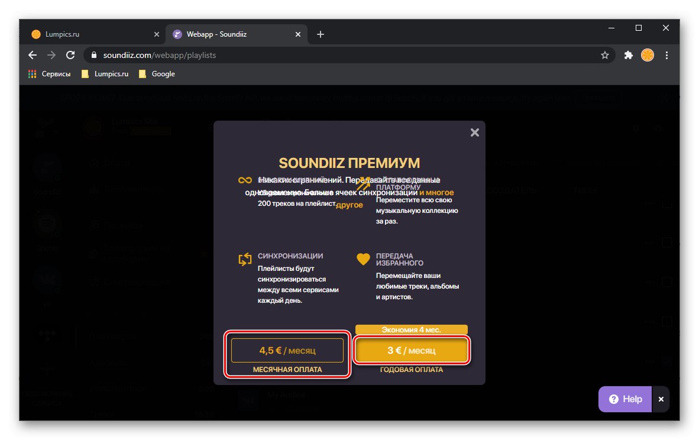Close the Lumpics.ru tab

157,34
